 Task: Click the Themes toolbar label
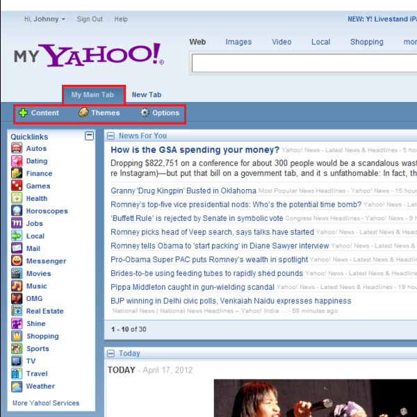106,113
